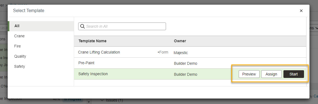The image size is (318, 104).
Task: Sort by Template Name column header
Action: pyautogui.click(x=92, y=41)
